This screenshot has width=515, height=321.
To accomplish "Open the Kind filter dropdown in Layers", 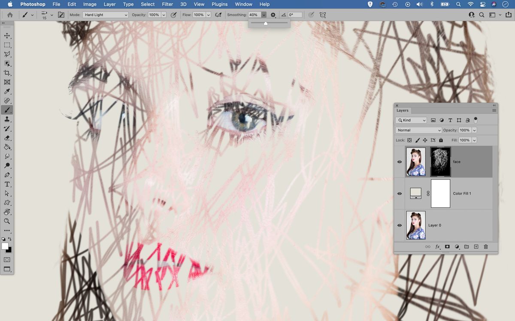I will point(411,120).
